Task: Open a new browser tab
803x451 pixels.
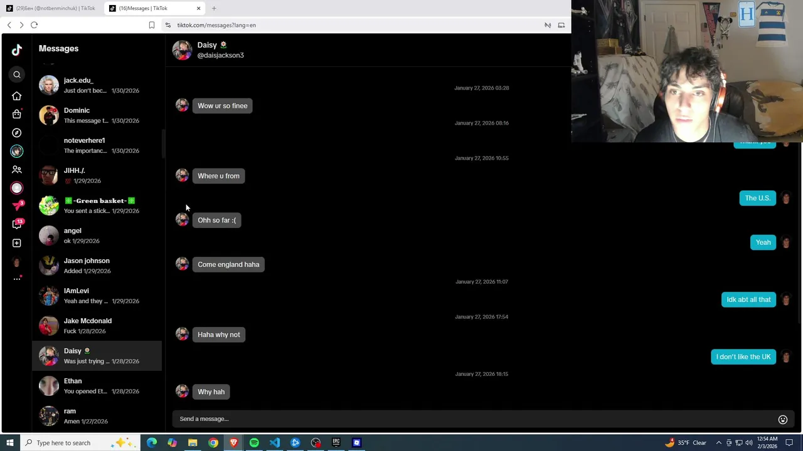Action: point(214,8)
